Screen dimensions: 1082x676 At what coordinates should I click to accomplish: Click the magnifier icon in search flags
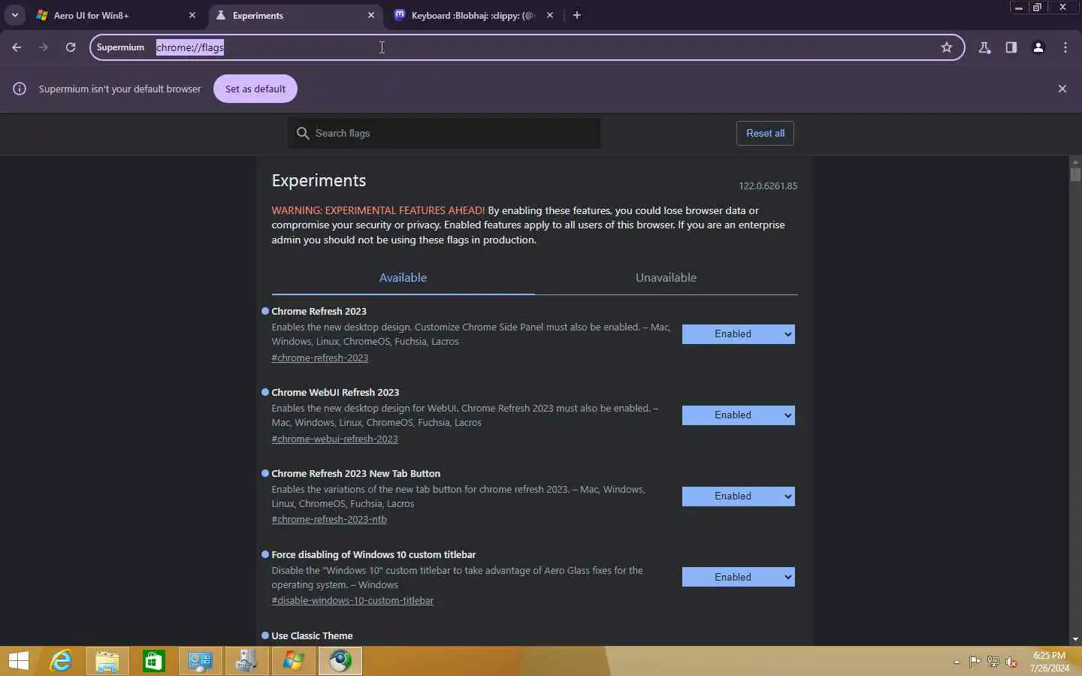[303, 133]
